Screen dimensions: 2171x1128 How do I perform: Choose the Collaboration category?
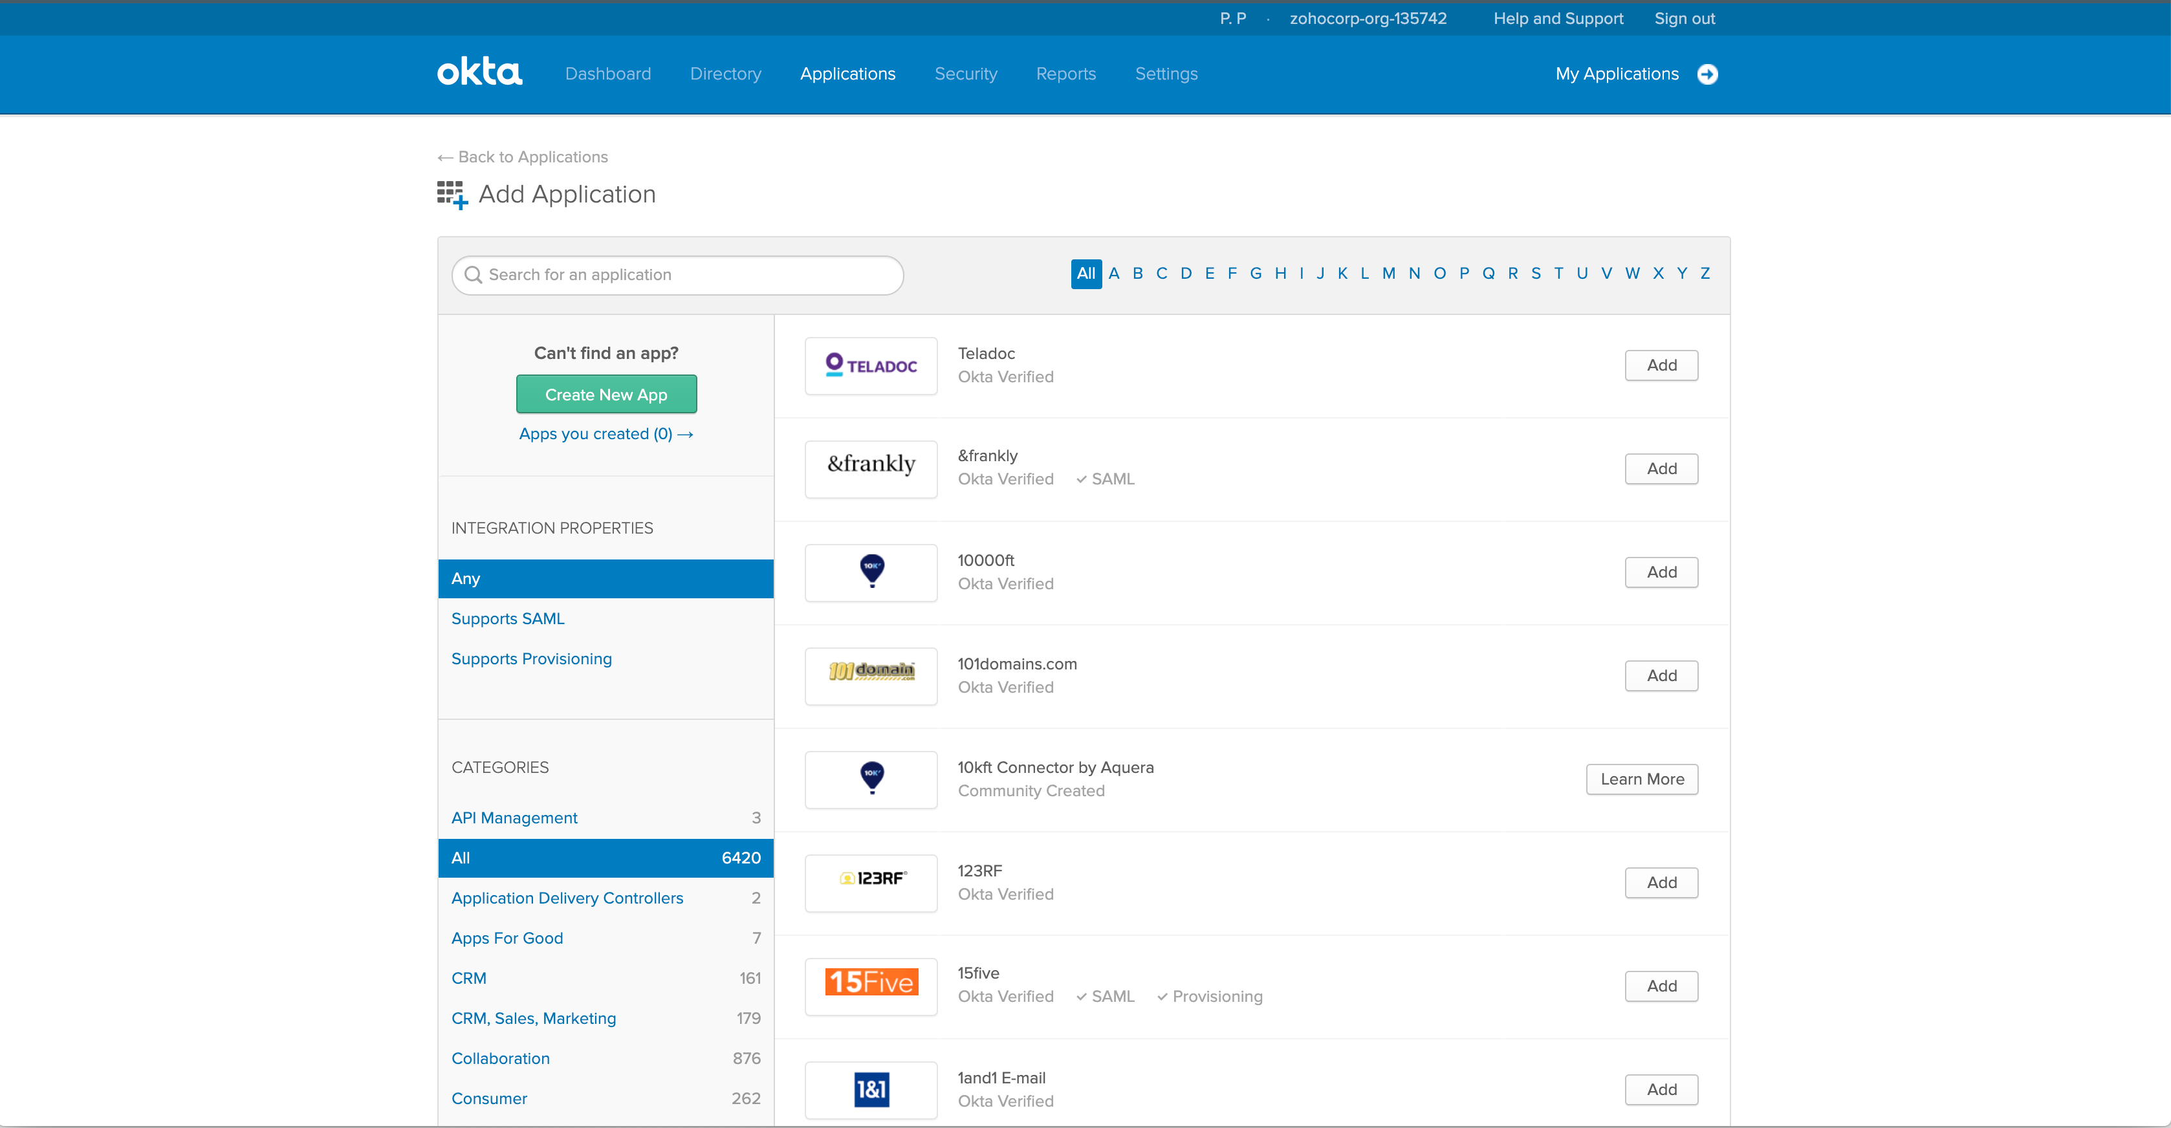(x=500, y=1058)
